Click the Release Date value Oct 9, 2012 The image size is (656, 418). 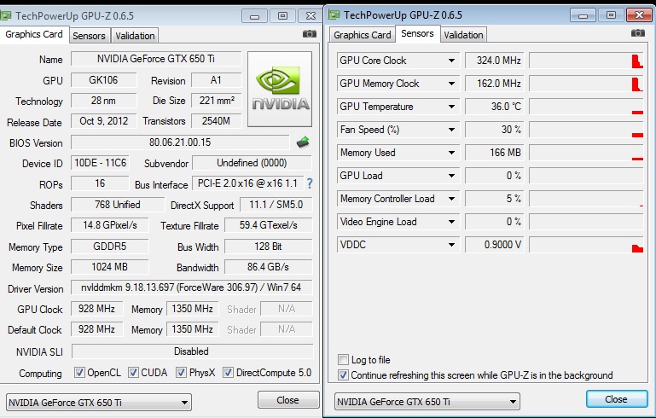[103, 121]
